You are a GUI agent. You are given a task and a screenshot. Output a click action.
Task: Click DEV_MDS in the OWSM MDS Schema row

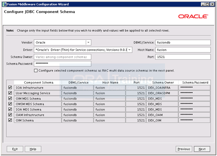tap(162, 104)
